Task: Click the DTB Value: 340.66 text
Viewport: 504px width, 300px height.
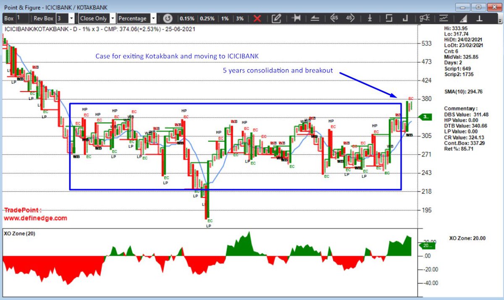Action: pyautogui.click(x=465, y=126)
